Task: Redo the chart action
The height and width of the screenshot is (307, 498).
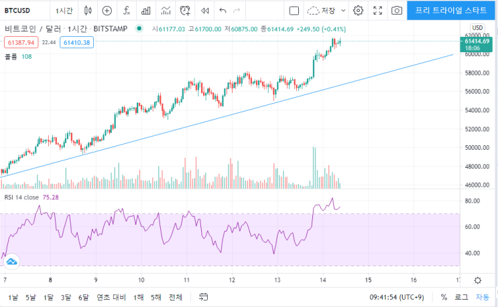Action: tap(237, 11)
